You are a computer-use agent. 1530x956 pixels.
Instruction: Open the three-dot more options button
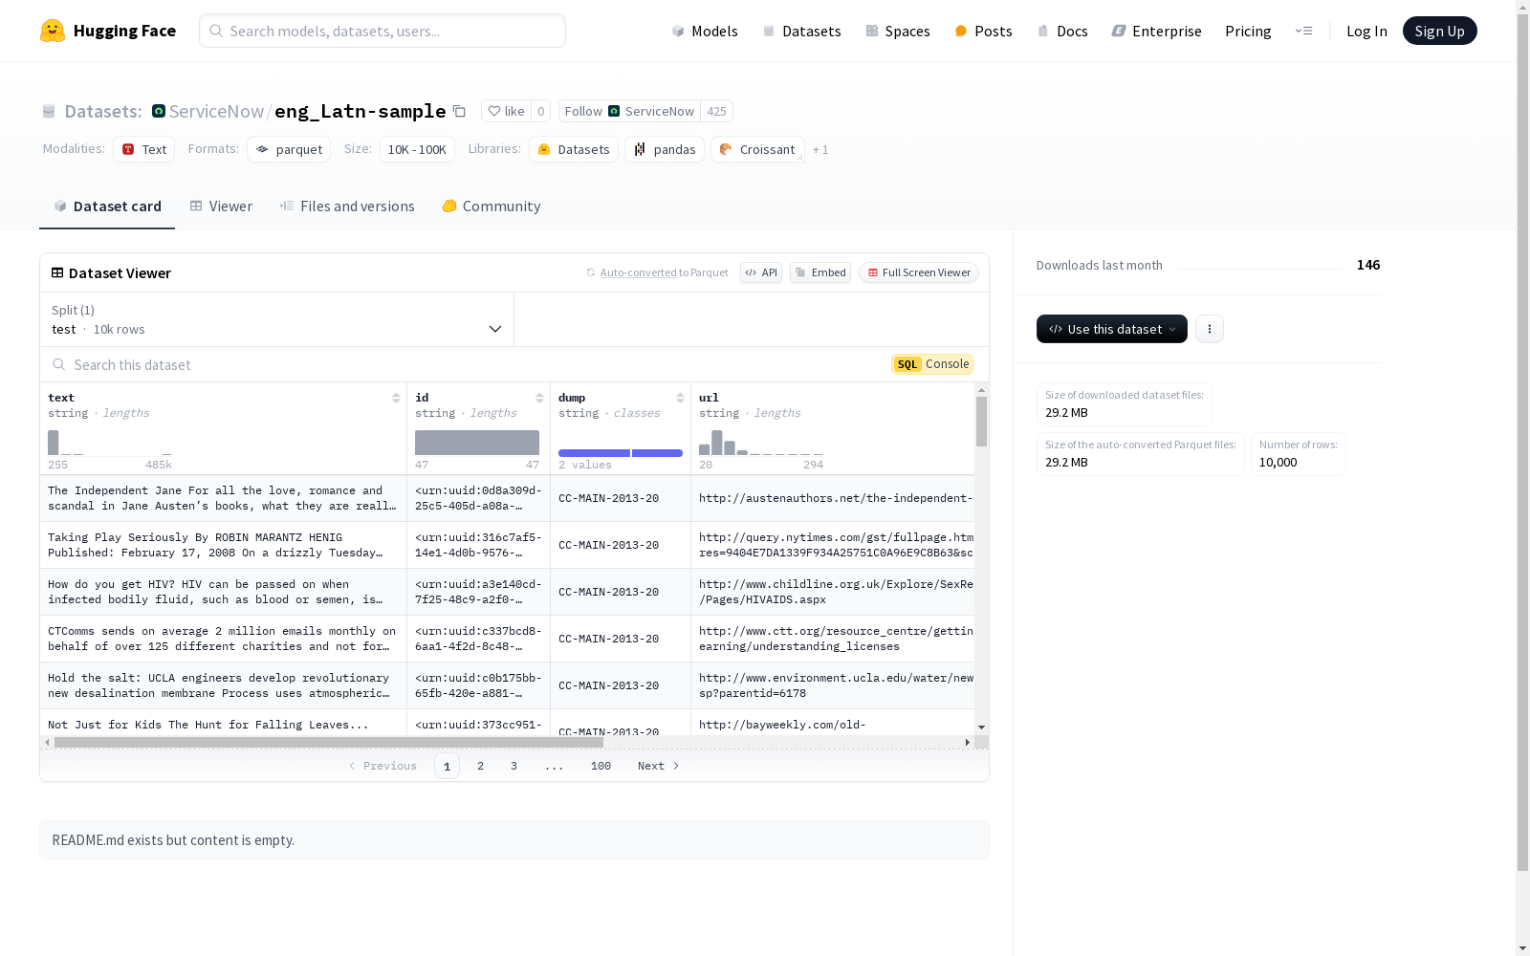pos(1210,329)
